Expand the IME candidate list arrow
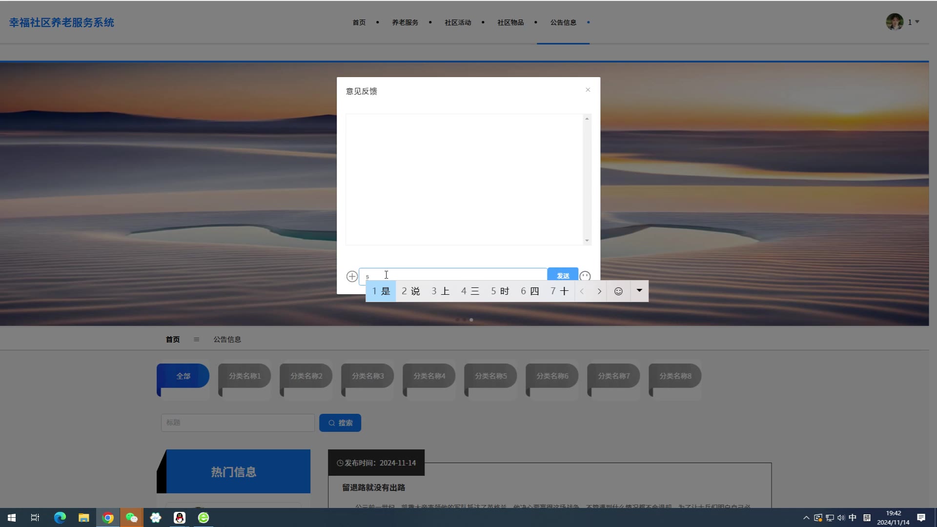 [639, 291]
